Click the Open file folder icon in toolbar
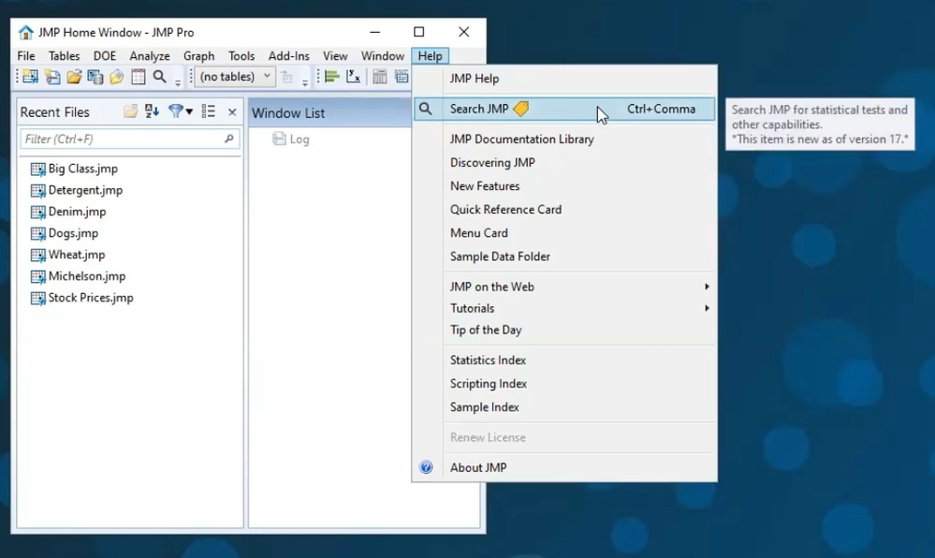Viewport: 935px width, 558px height. point(74,77)
